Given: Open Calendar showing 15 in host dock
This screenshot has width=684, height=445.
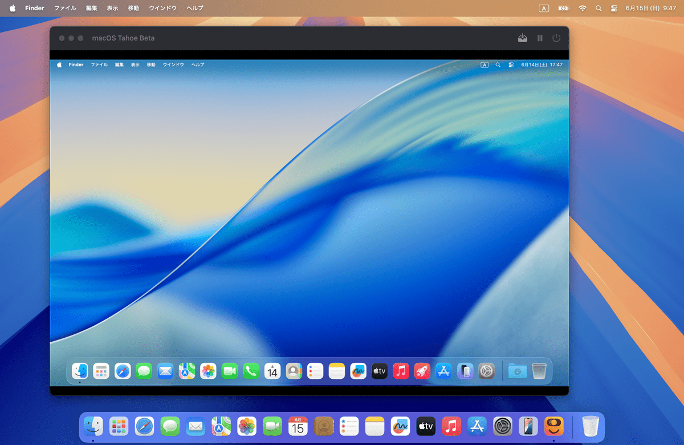Looking at the screenshot, I should click(x=298, y=426).
